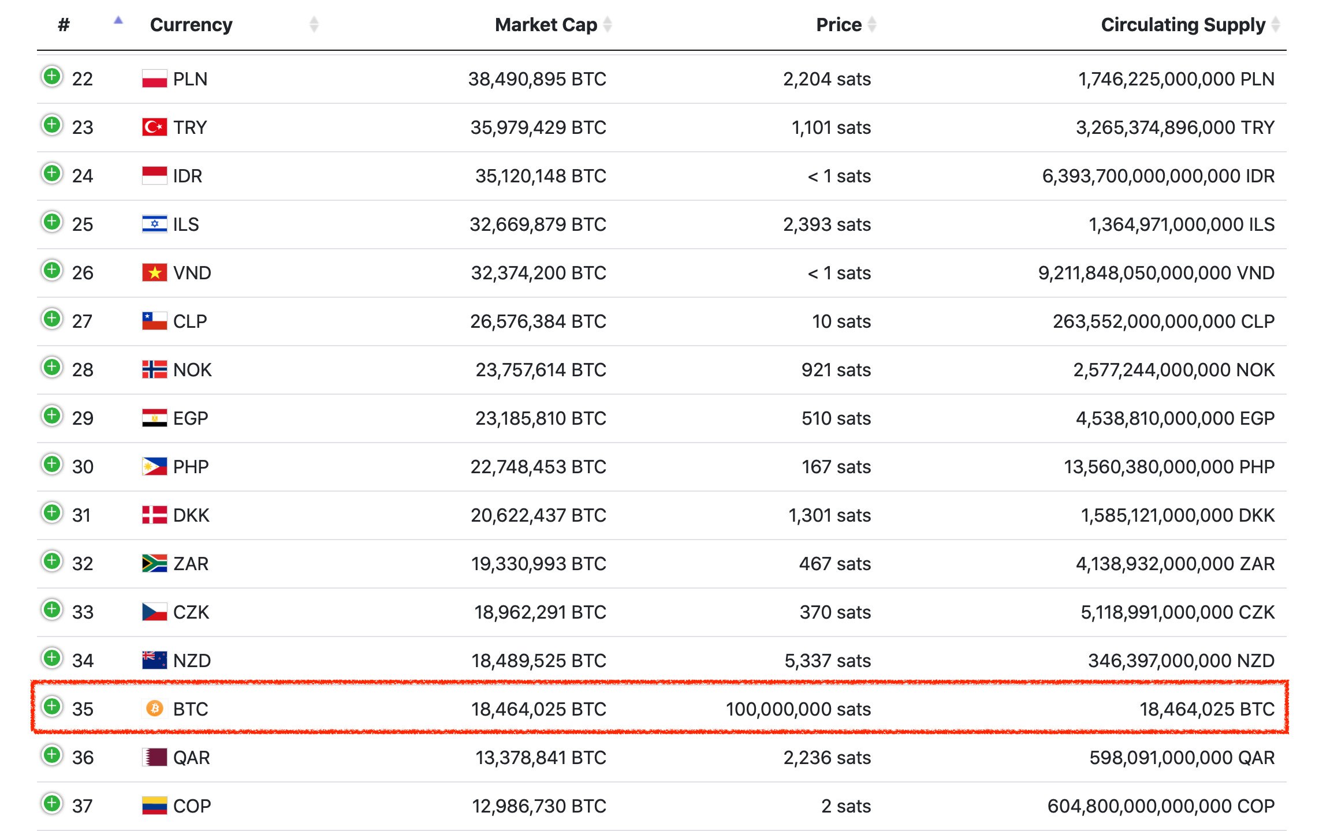Expand the NOK row green plus icon

point(52,367)
